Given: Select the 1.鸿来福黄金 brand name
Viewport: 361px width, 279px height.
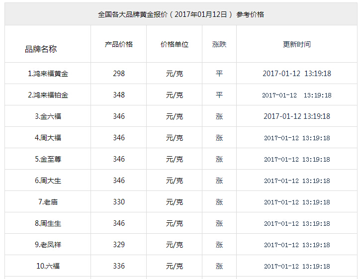Looking at the screenshot, I should pos(48,74).
